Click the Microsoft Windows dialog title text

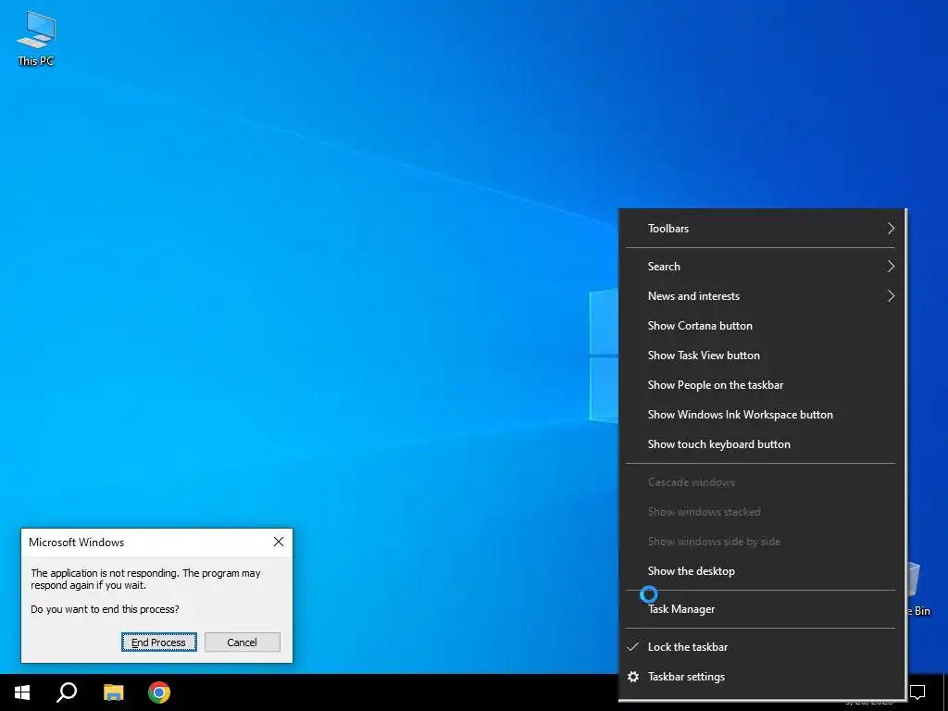coord(76,543)
